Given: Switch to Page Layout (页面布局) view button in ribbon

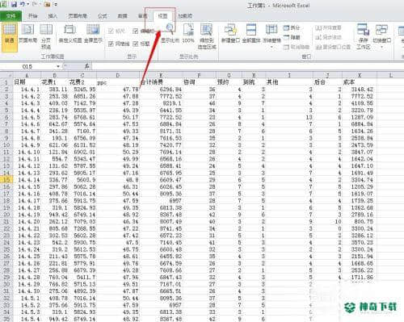Looking at the screenshot, I should (27, 34).
